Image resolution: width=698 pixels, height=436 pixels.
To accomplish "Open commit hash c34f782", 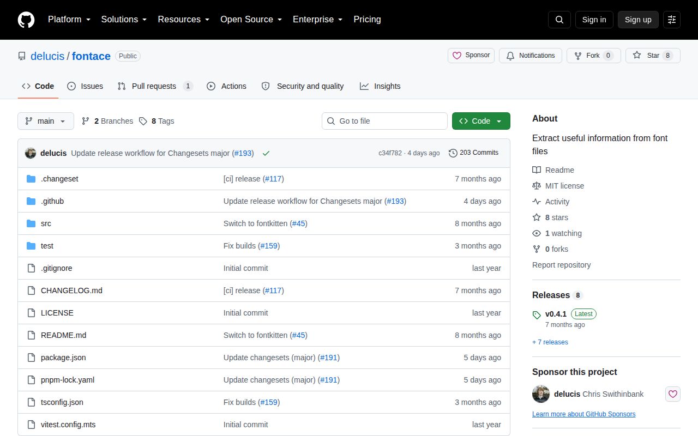I will [390, 153].
